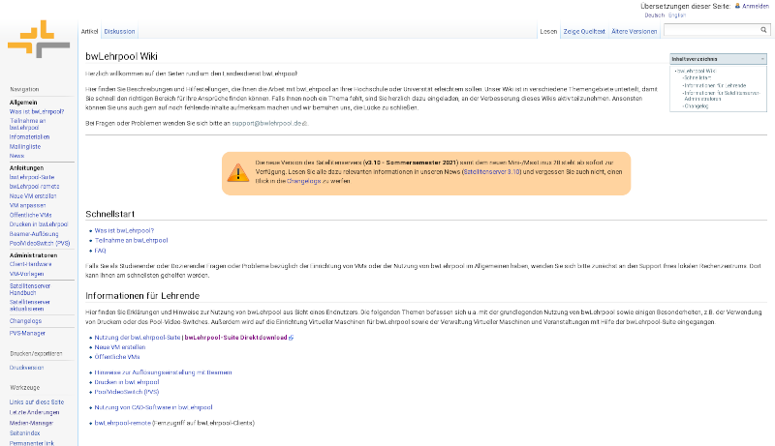This screenshot has width=775, height=446.
Task: Open sidebar link 'Permanenter link'
Action: point(32,443)
